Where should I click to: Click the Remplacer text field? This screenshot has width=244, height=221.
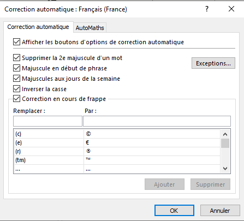point(47,121)
